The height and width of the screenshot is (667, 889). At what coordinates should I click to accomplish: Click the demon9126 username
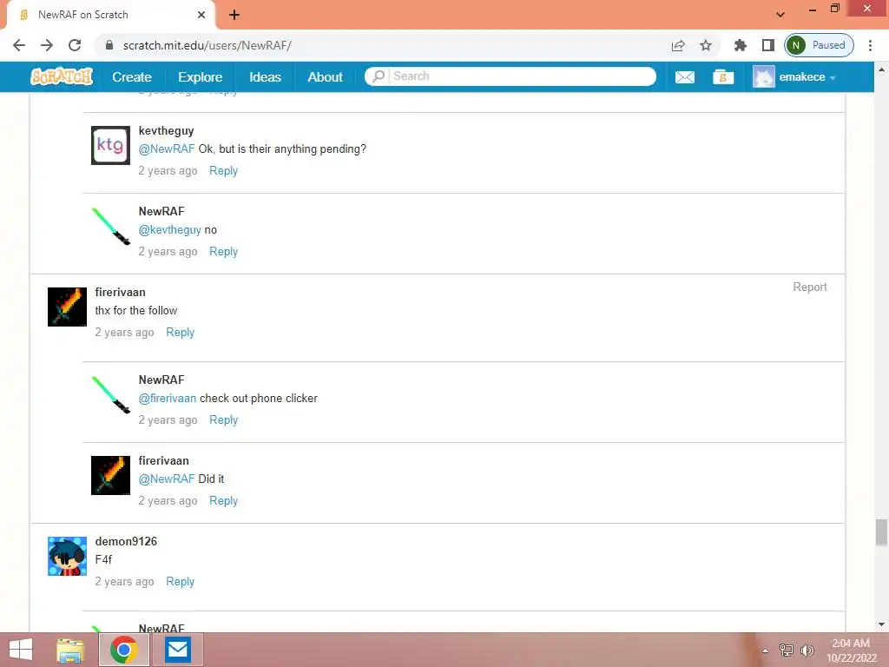point(126,541)
